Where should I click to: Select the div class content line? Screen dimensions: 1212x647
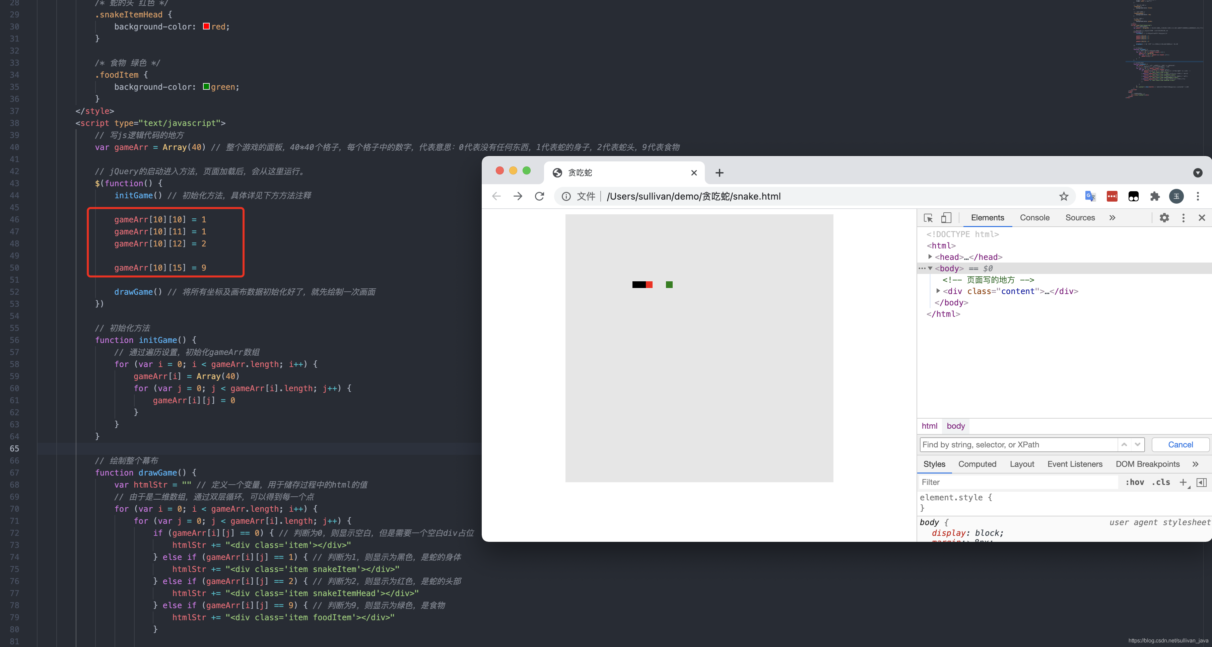tap(1010, 292)
